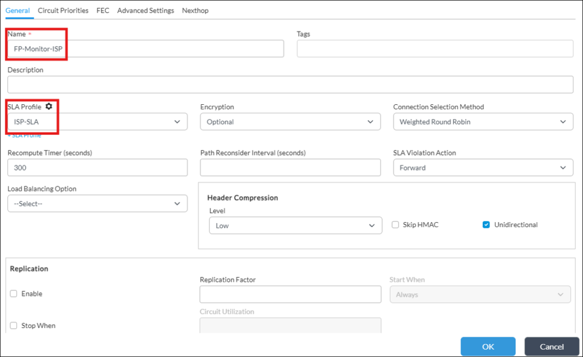Viewport: 583px width, 357px height.
Task: Focus the Tags input field
Action: click(434, 49)
